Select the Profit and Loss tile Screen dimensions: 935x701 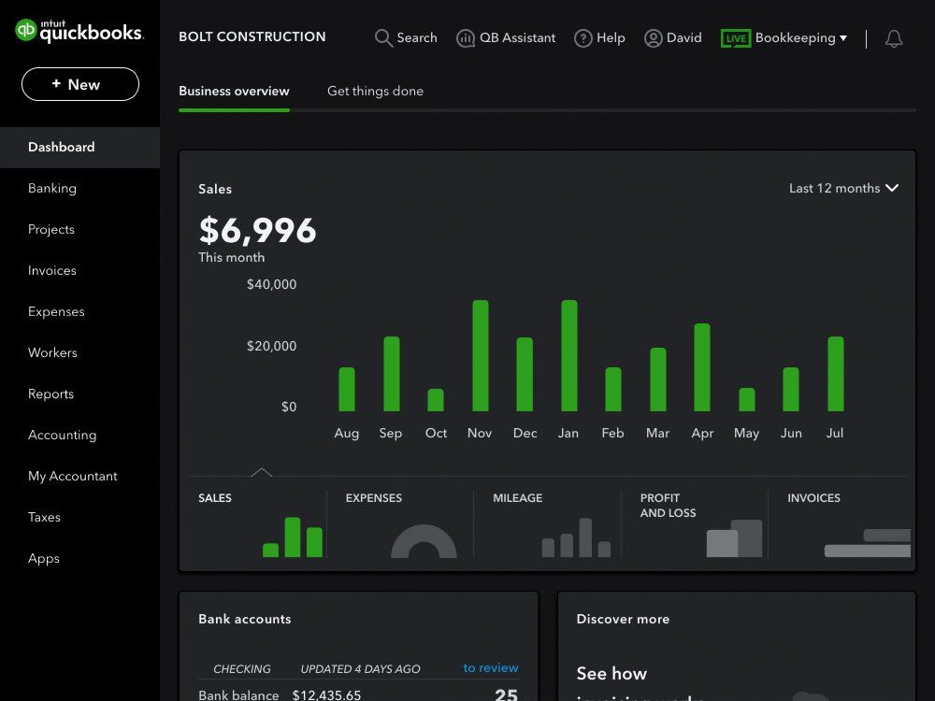(697, 523)
